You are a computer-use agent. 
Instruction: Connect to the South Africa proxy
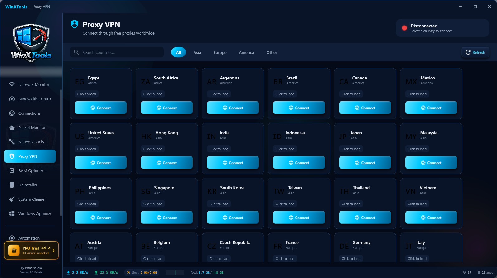(167, 108)
